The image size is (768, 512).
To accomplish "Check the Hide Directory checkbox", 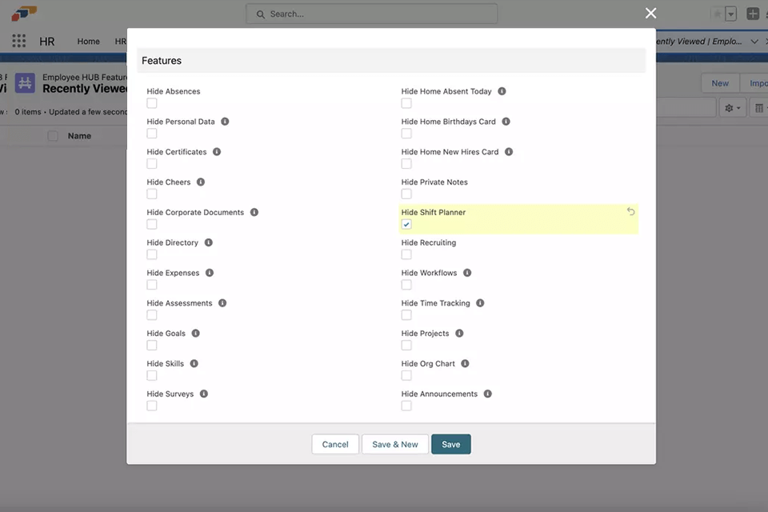I will [x=152, y=254].
